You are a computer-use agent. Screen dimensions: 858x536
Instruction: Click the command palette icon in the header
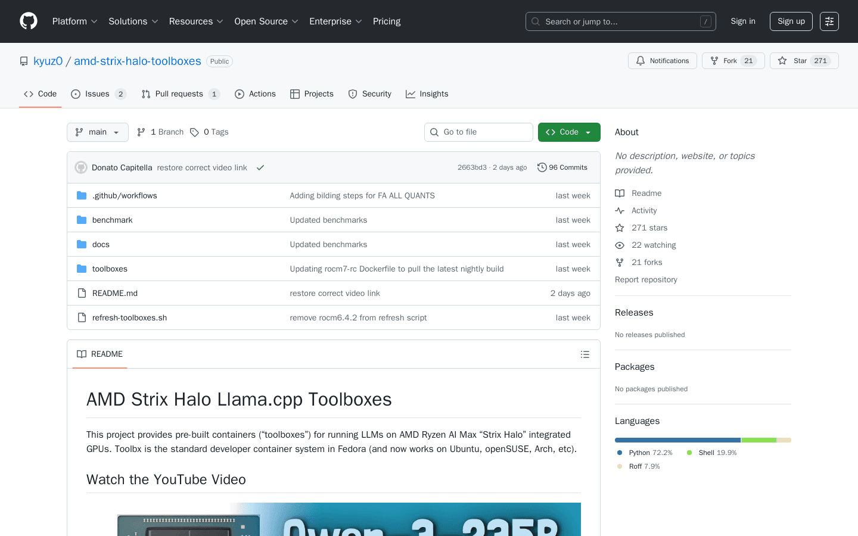(x=829, y=21)
